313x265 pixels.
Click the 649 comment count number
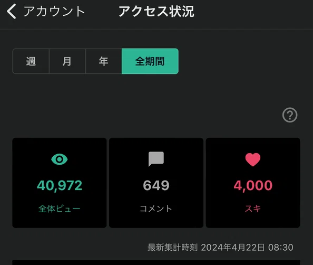click(156, 185)
